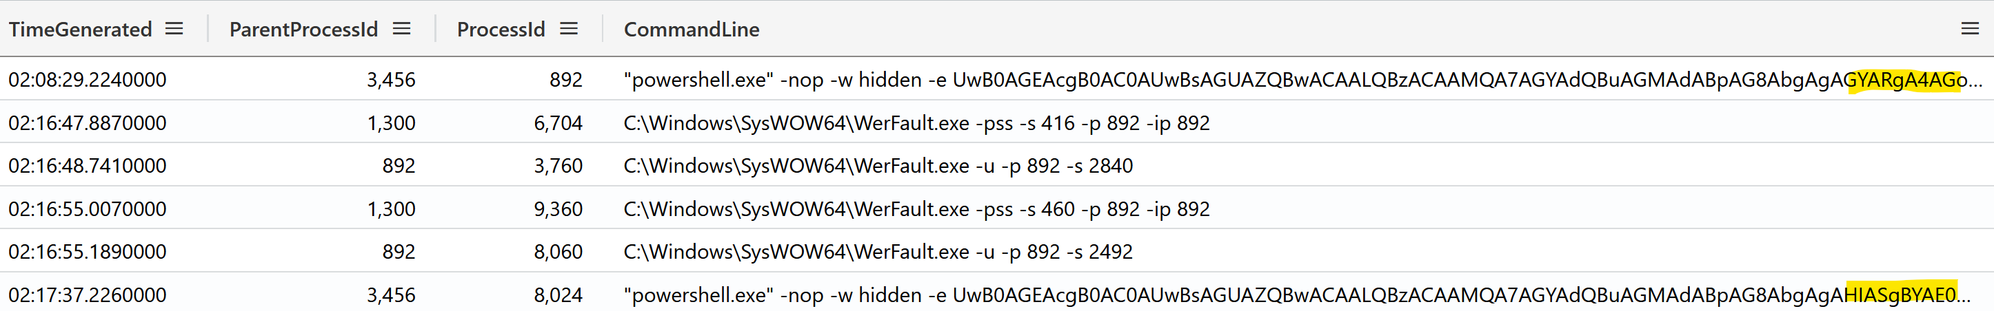Screen dimensions: 1994x311
Task: Open the CommandLine column menu icon
Action: pyautogui.click(x=1970, y=28)
